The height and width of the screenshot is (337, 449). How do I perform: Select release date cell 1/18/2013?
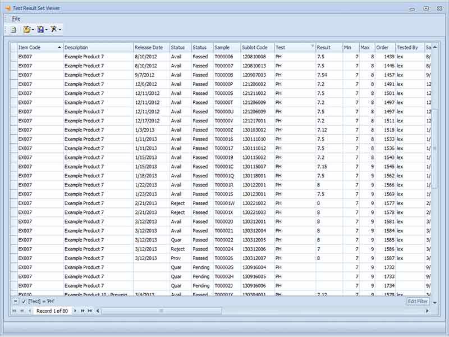click(152, 176)
